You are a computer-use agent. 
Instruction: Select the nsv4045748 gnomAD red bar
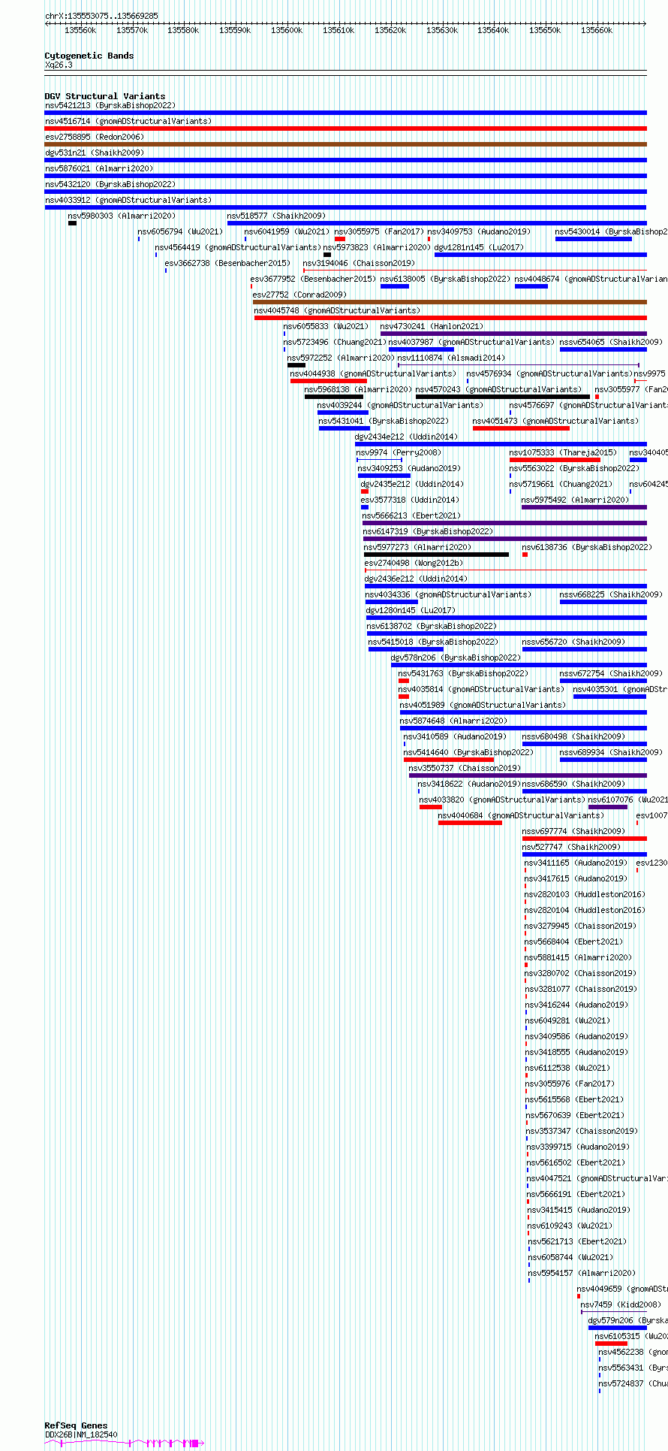pyautogui.click(x=450, y=318)
